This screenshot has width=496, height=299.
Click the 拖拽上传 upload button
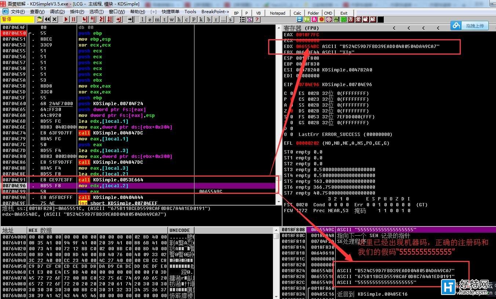[x=470, y=26]
